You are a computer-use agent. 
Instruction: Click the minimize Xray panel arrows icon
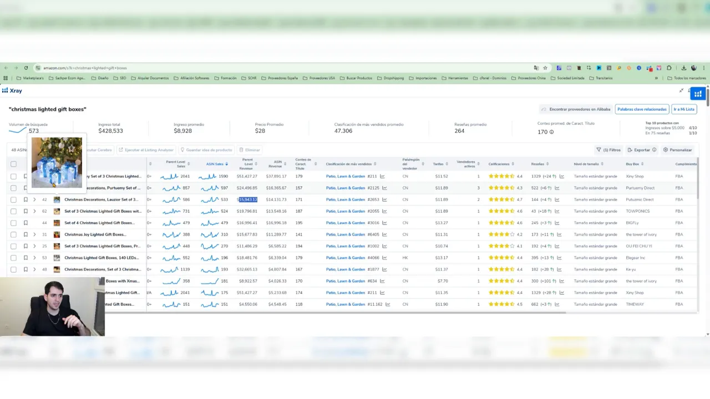click(x=681, y=91)
